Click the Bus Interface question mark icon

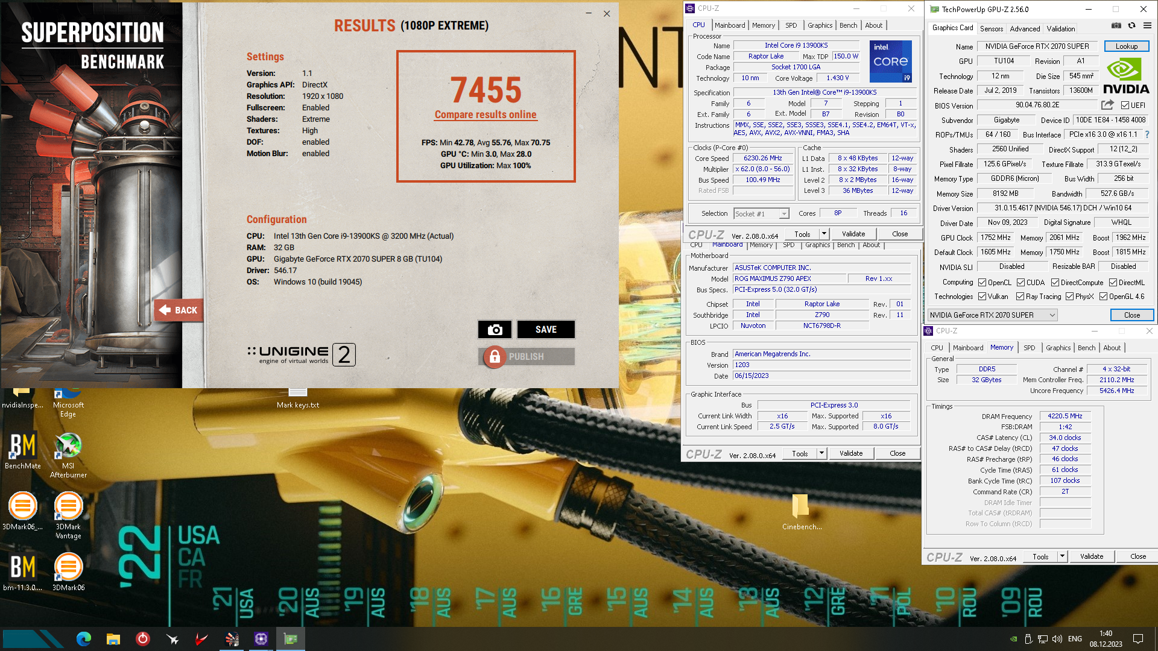[x=1147, y=135]
